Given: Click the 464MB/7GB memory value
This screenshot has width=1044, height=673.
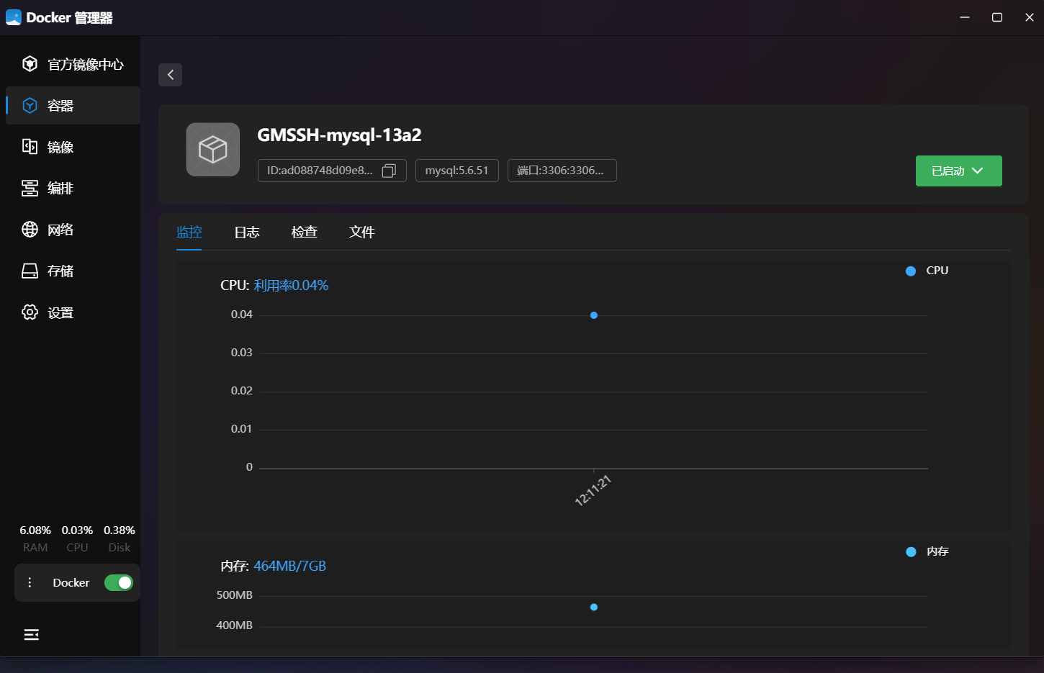Looking at the screenshot, I should 289,566.
